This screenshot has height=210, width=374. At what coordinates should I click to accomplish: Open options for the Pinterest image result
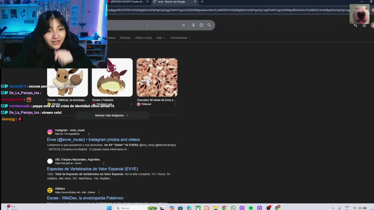[176, 104]
